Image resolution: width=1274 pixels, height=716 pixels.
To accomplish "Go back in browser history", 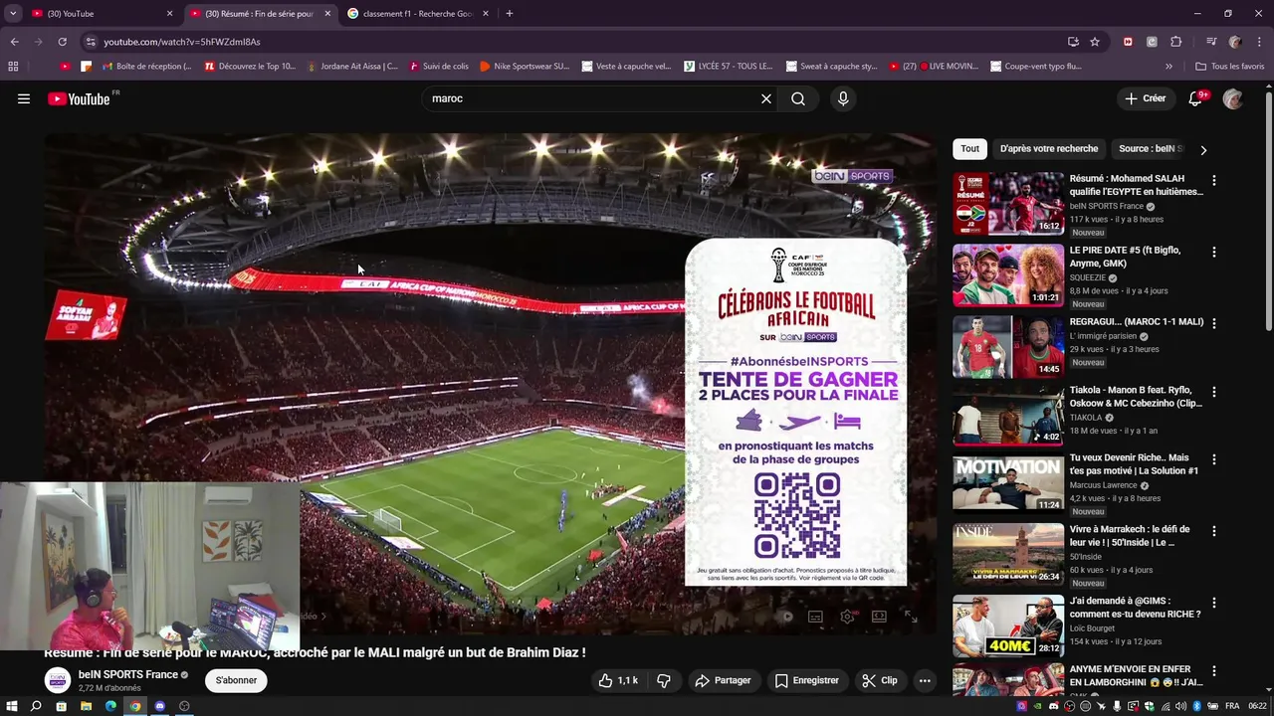I will (x=14, y=42).
